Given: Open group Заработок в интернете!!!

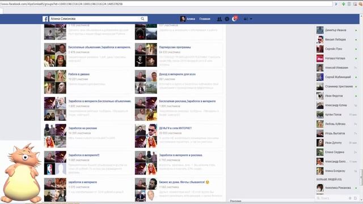Looking at the screenshot, I should 84,155.
